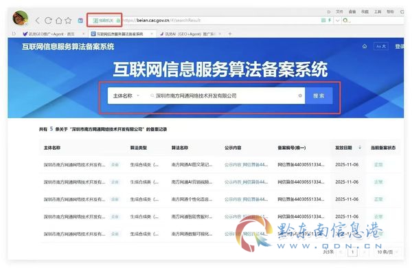Viewport: 412px width, 268px height.
Task: Click the 正常 status in the AI图文笔记 row
Action: [378, 165]
